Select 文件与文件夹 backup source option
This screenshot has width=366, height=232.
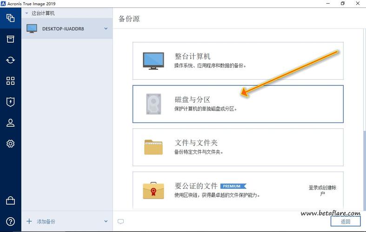pos(238,147)
